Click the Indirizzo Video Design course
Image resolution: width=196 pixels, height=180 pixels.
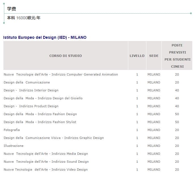pyautogui.click(x=46, y=170)
